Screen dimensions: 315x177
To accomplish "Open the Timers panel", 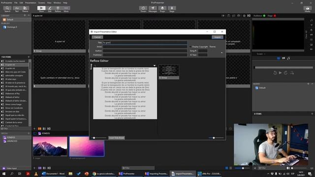I will (x=143, y=9).
